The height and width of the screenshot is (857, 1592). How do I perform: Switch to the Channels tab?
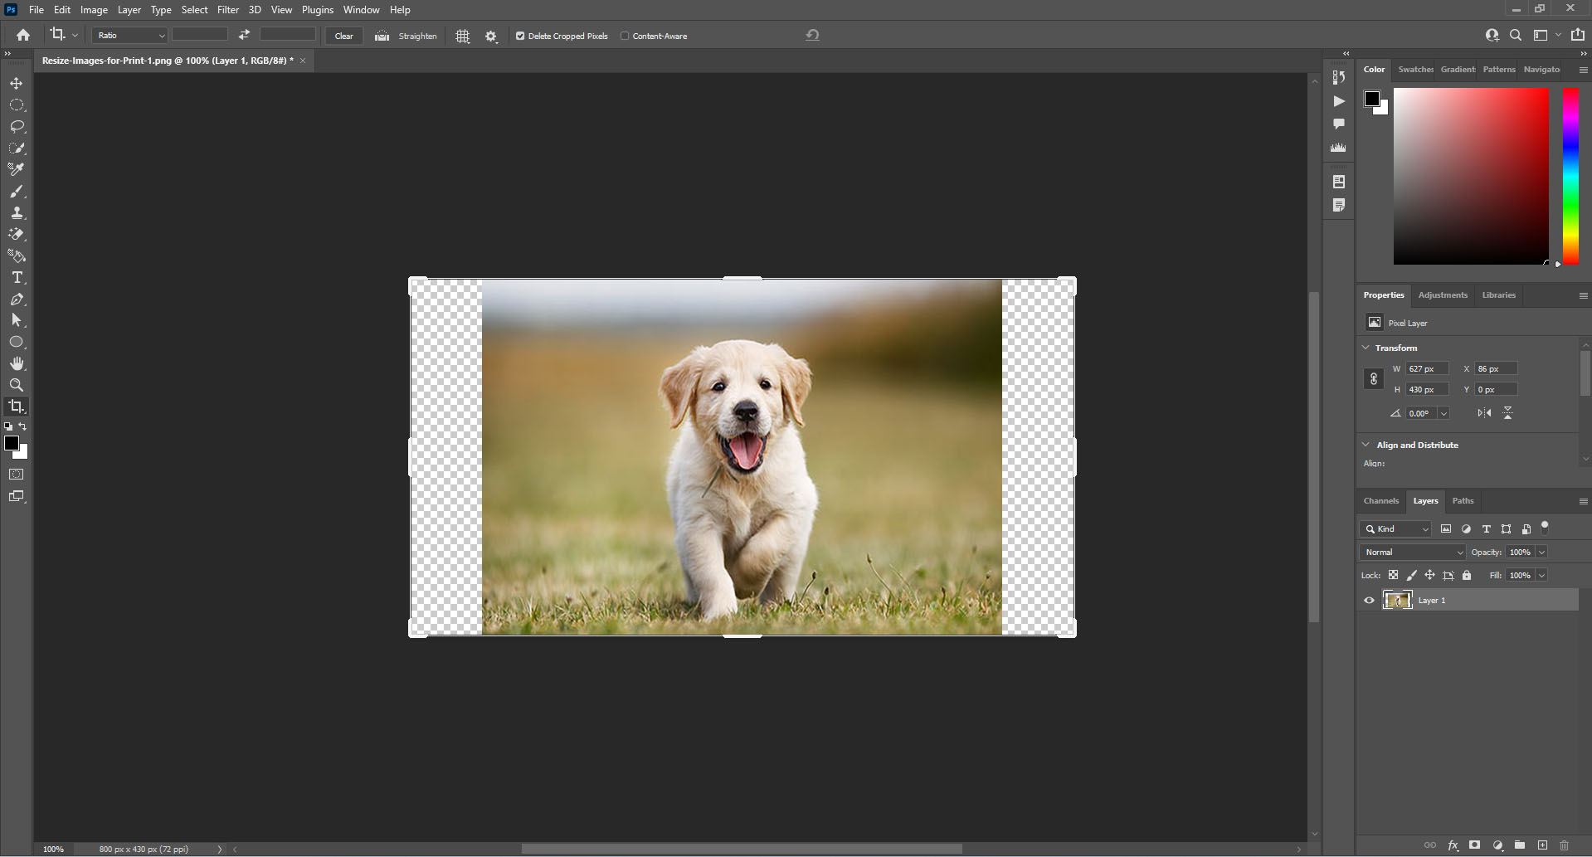pyautogui.click(x=1380, y=501)
